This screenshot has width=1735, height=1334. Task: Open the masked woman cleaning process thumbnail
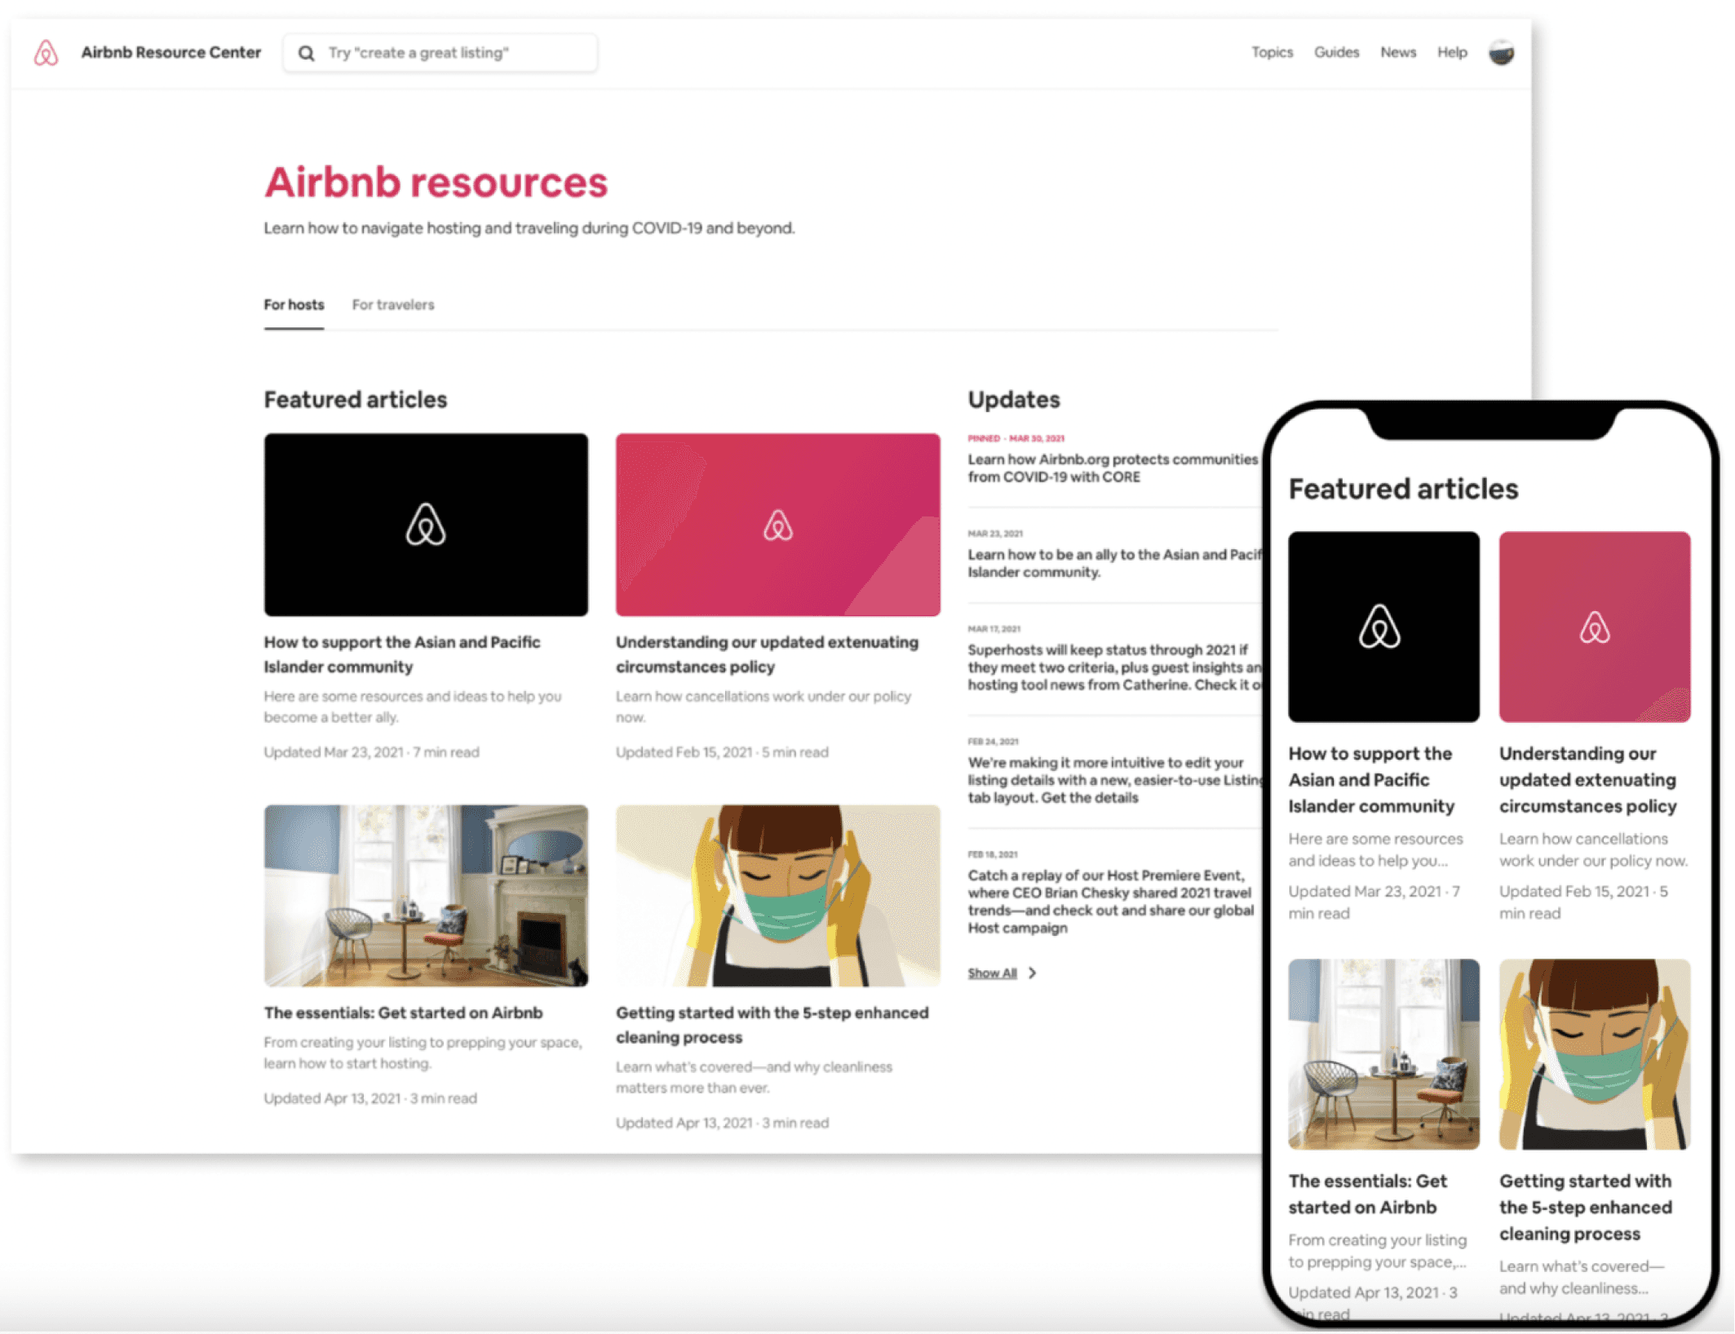point(777,896)
